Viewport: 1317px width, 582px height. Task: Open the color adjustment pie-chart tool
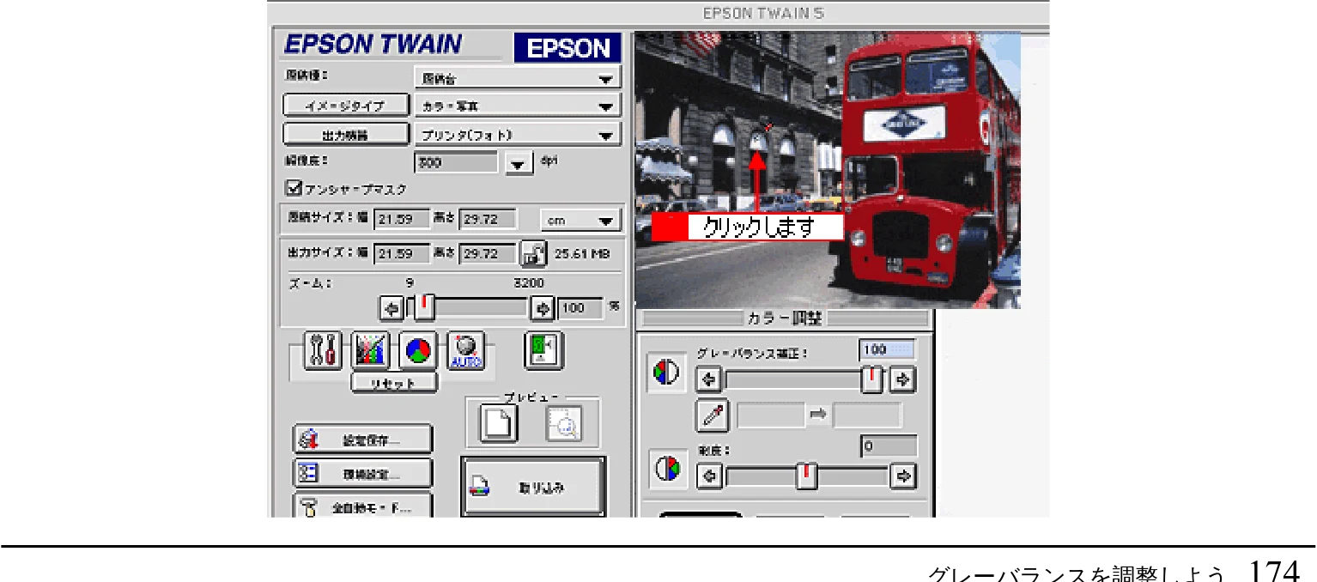(418, 352)
